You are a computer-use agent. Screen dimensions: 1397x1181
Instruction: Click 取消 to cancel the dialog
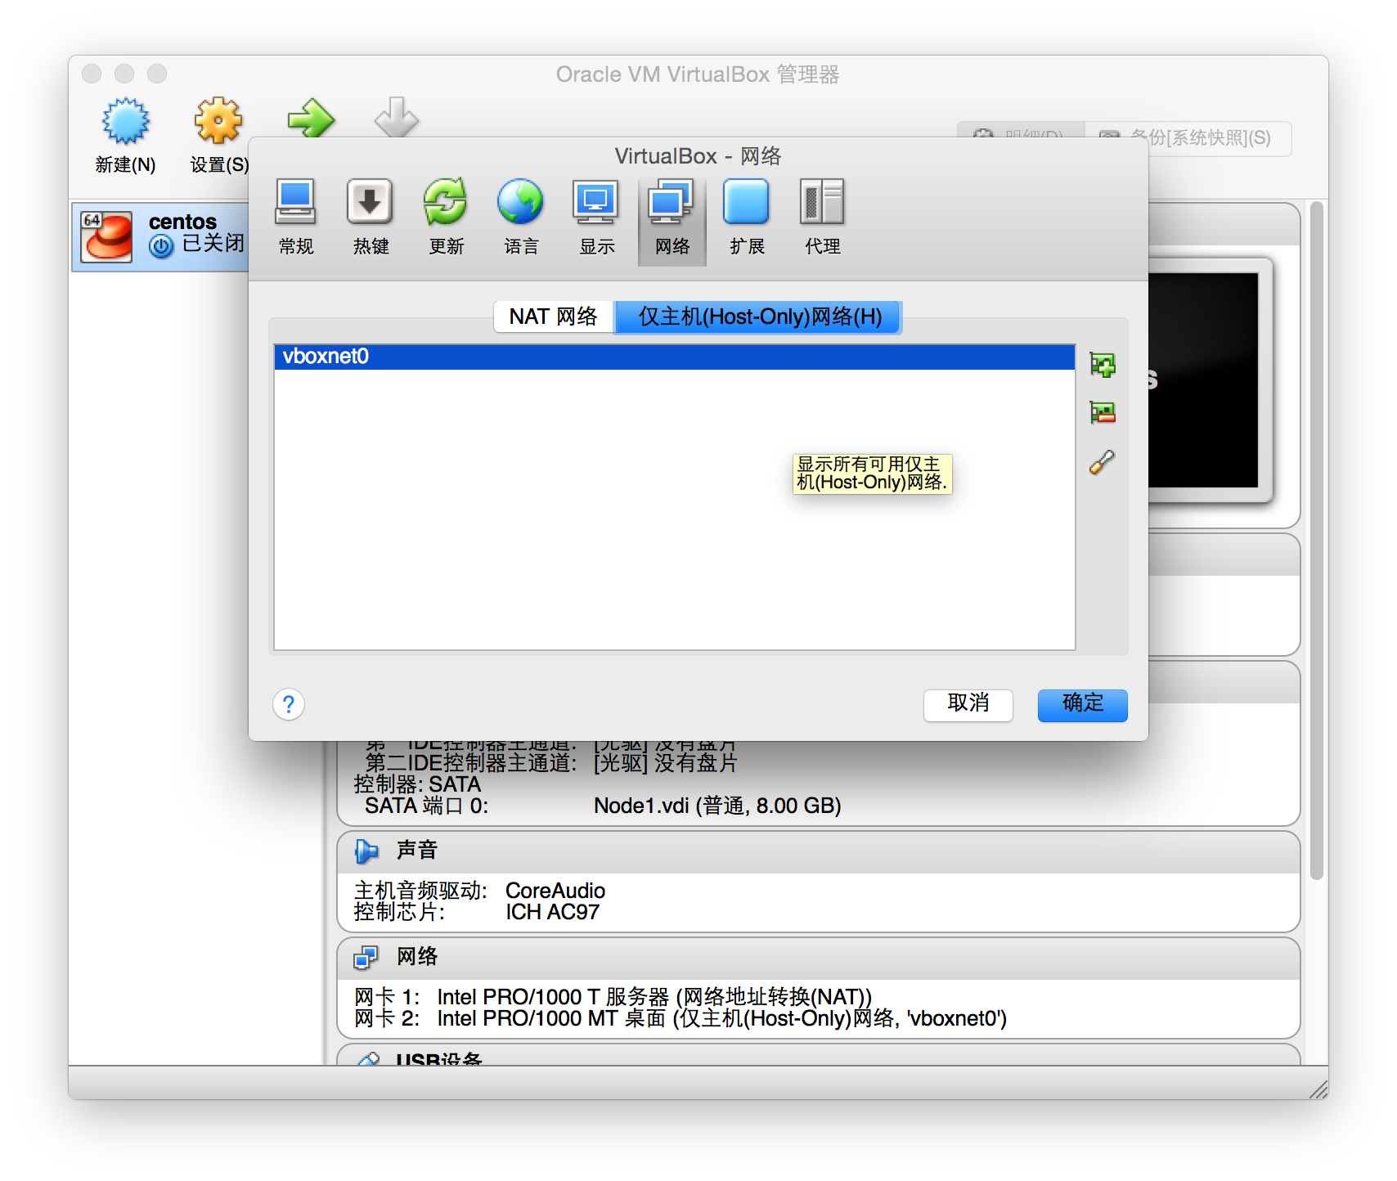(x=968, y=704)
